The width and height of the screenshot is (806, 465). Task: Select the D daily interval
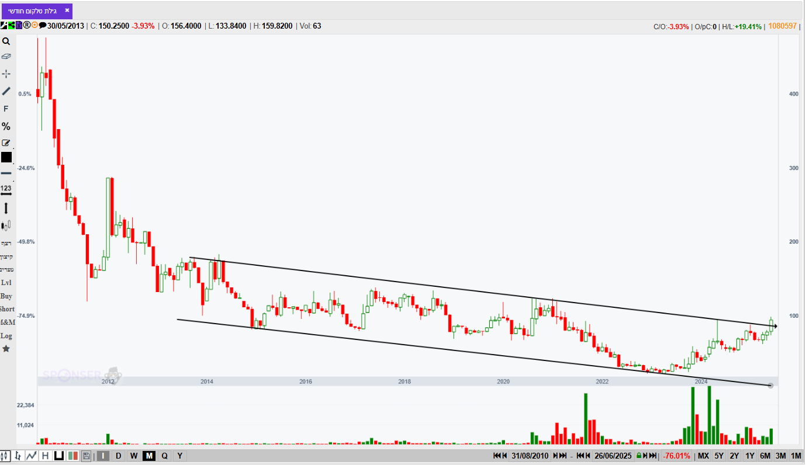point(119,456)
